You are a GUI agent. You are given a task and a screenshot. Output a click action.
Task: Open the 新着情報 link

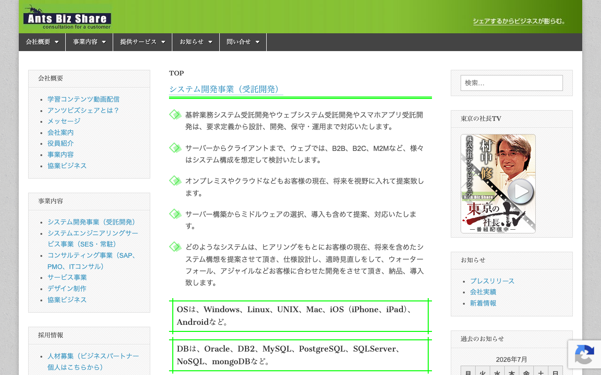[x=483, y=303]
